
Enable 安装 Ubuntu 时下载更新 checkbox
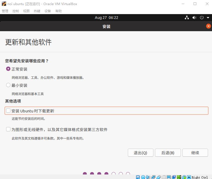click(x=8, y=111)
